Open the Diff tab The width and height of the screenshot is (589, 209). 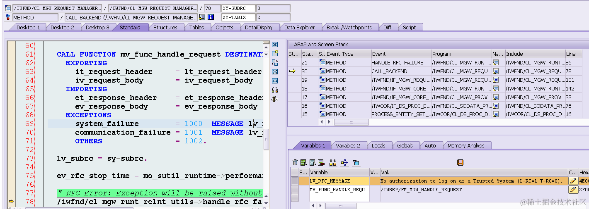pyautogui.click(x=387, y=27)
